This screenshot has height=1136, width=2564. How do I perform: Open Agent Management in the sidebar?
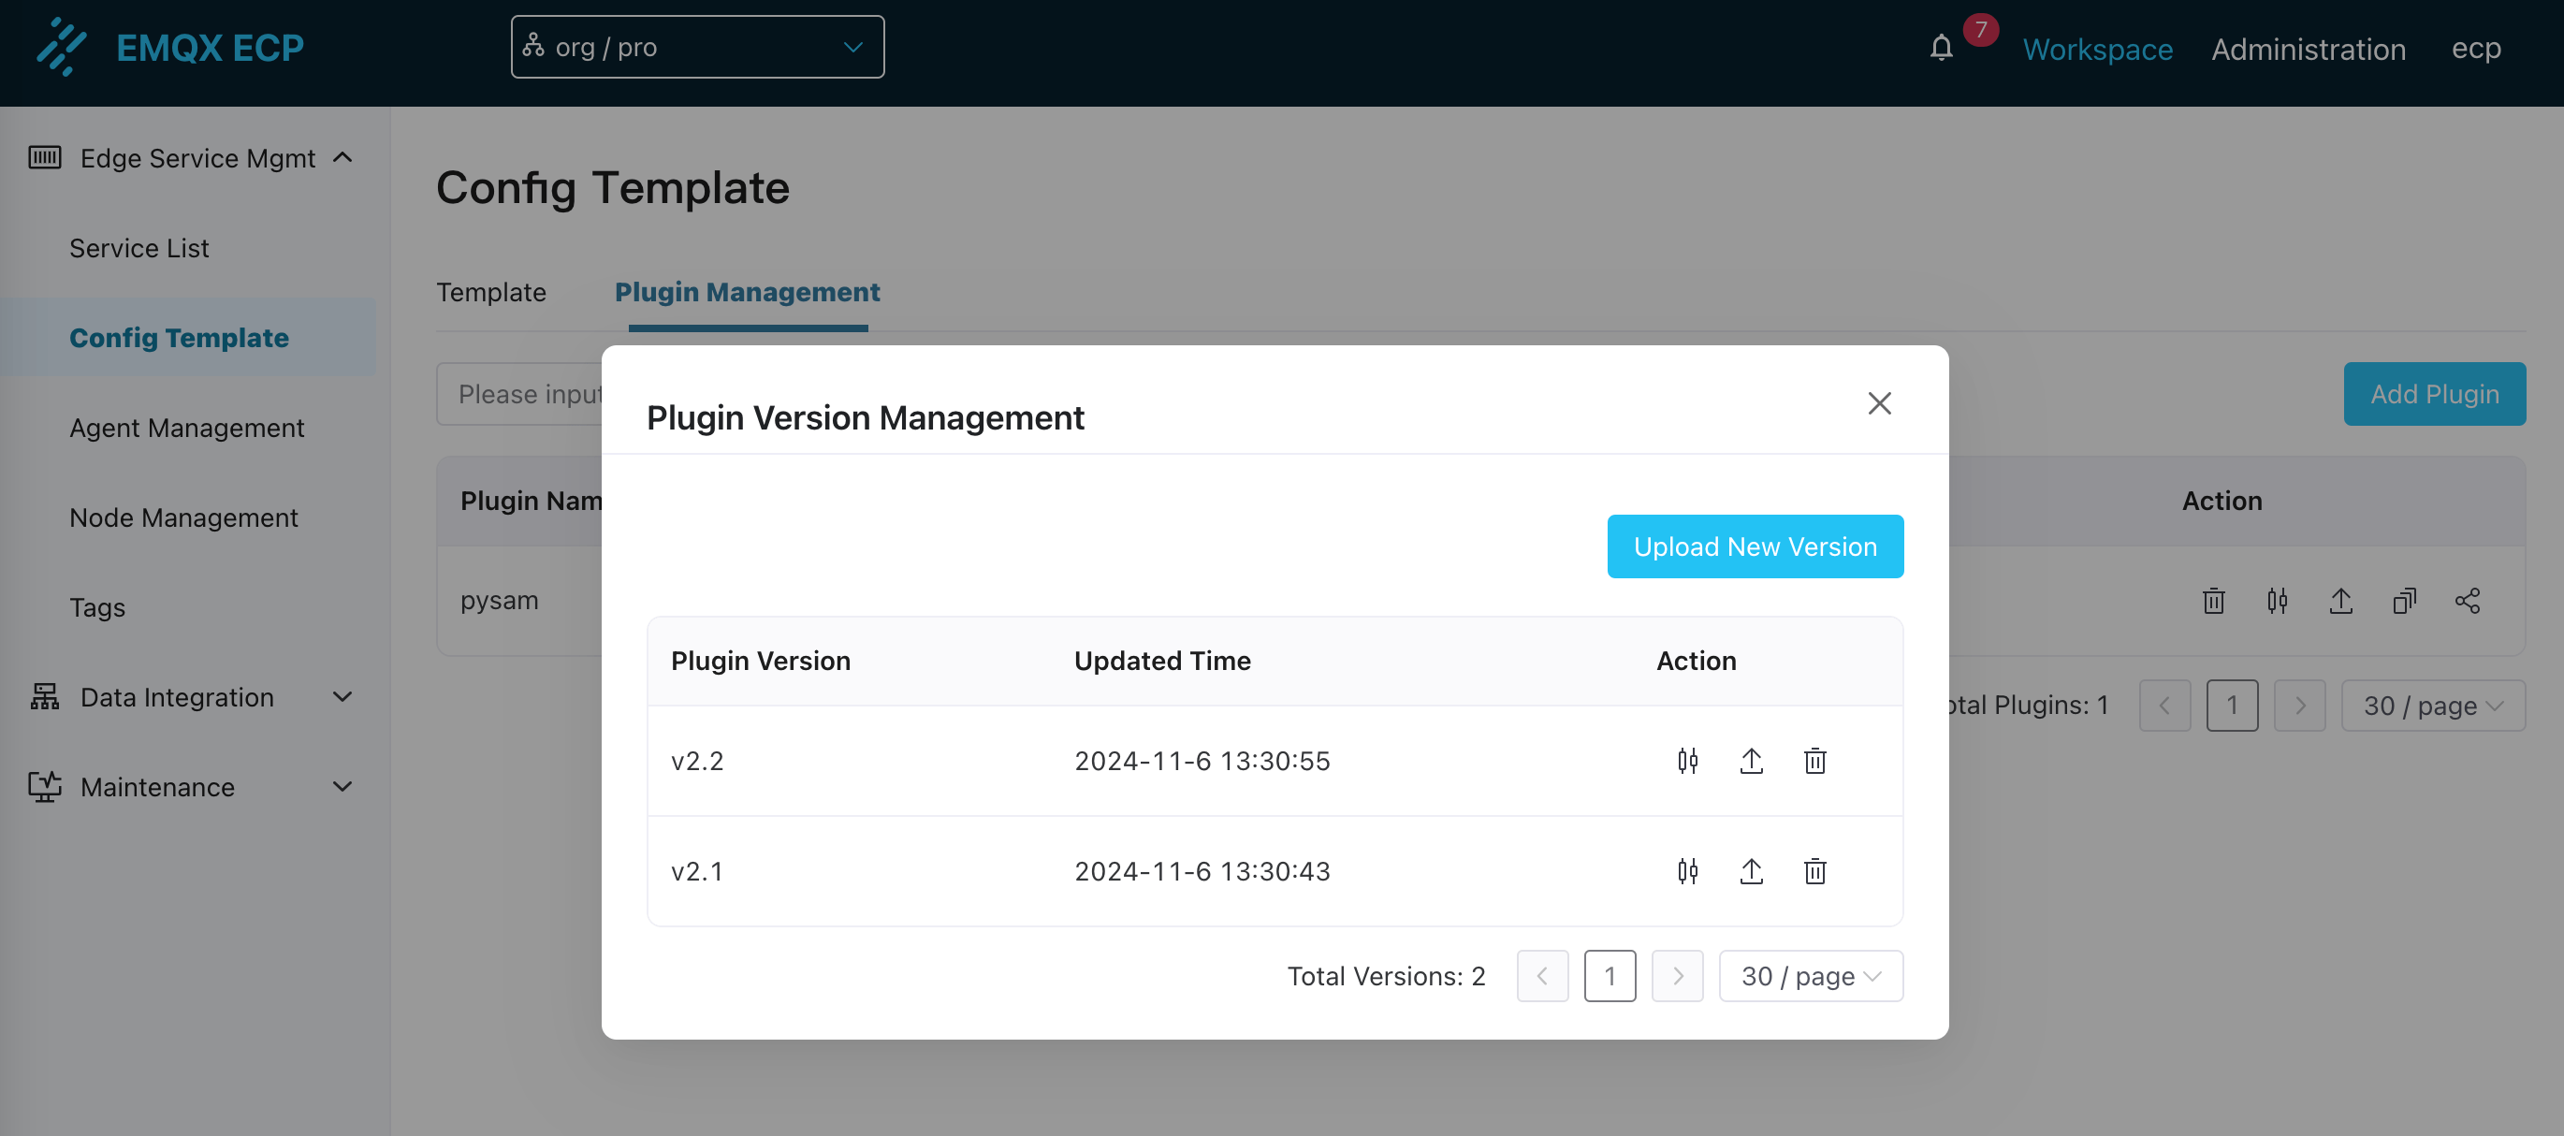tap(187, 427)
